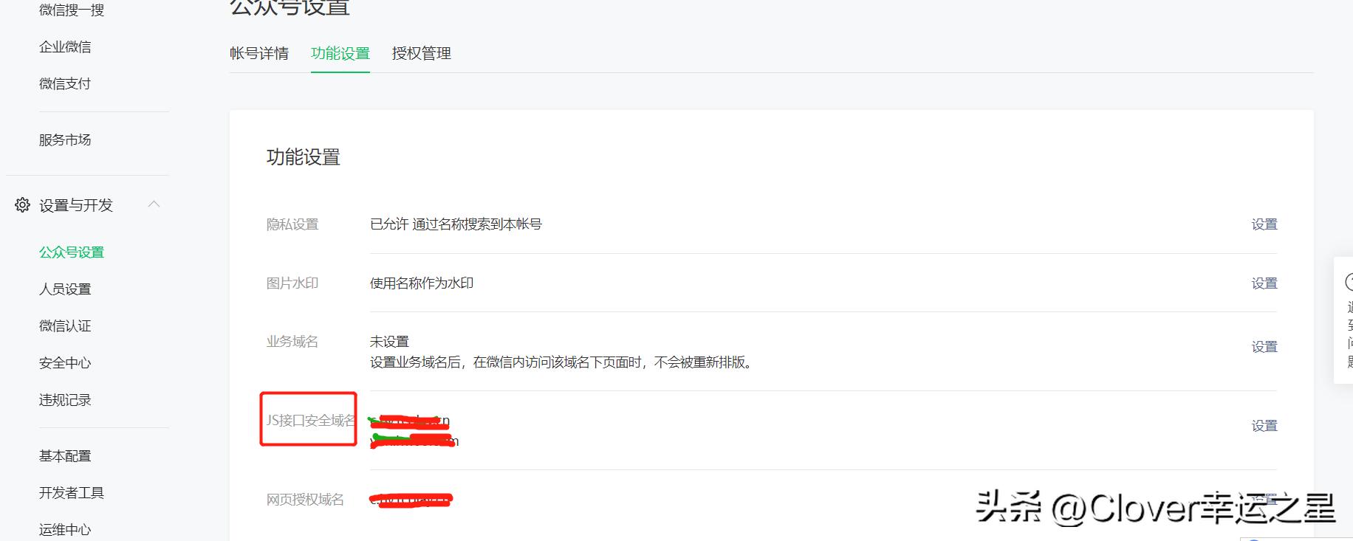Screen dimensions: 1353x541
Task: Collapse the 设置与开发 section chevron
Action: (154, 204)
